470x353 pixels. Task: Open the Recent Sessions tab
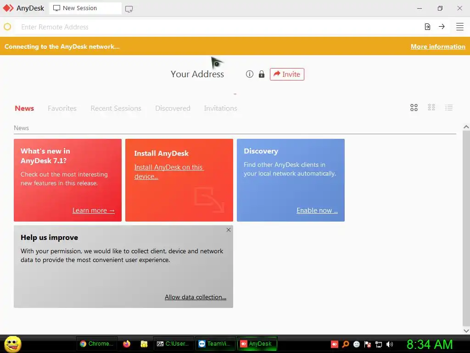click(x=116, y=108)
